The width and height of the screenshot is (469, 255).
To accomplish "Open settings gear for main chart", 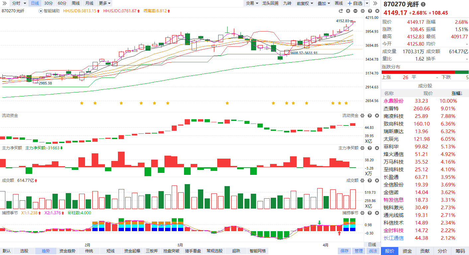I will coord(362,11).
